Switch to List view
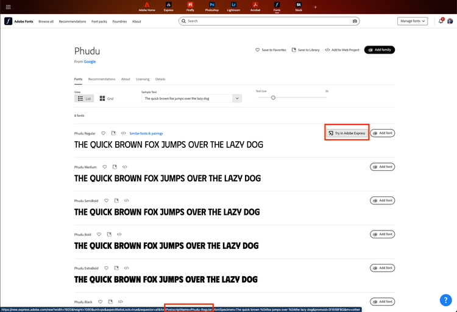This screenshot has width=457, height=312. (x=84, y=99)
